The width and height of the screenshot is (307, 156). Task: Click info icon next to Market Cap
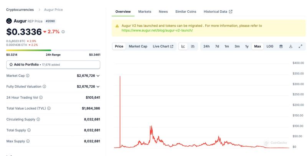click(28, 76)
